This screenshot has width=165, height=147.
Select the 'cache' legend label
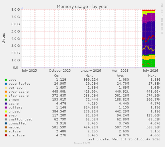point(14,104)
